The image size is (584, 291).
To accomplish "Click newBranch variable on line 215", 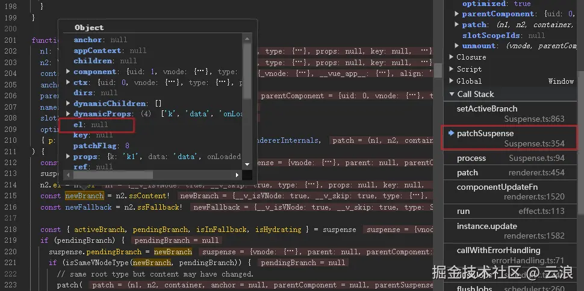I will pos(84,196).
